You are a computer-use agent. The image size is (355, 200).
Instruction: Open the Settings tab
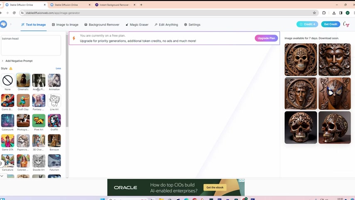point(192,25)
